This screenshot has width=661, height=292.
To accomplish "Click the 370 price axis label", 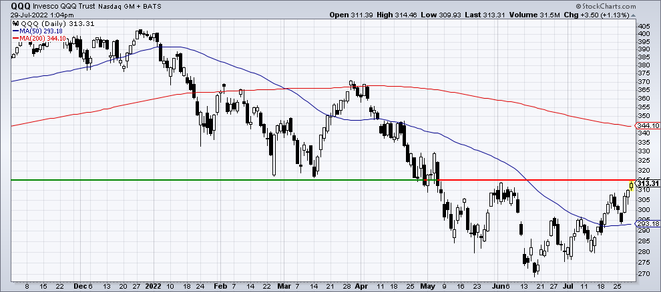I will click(643, 81).
